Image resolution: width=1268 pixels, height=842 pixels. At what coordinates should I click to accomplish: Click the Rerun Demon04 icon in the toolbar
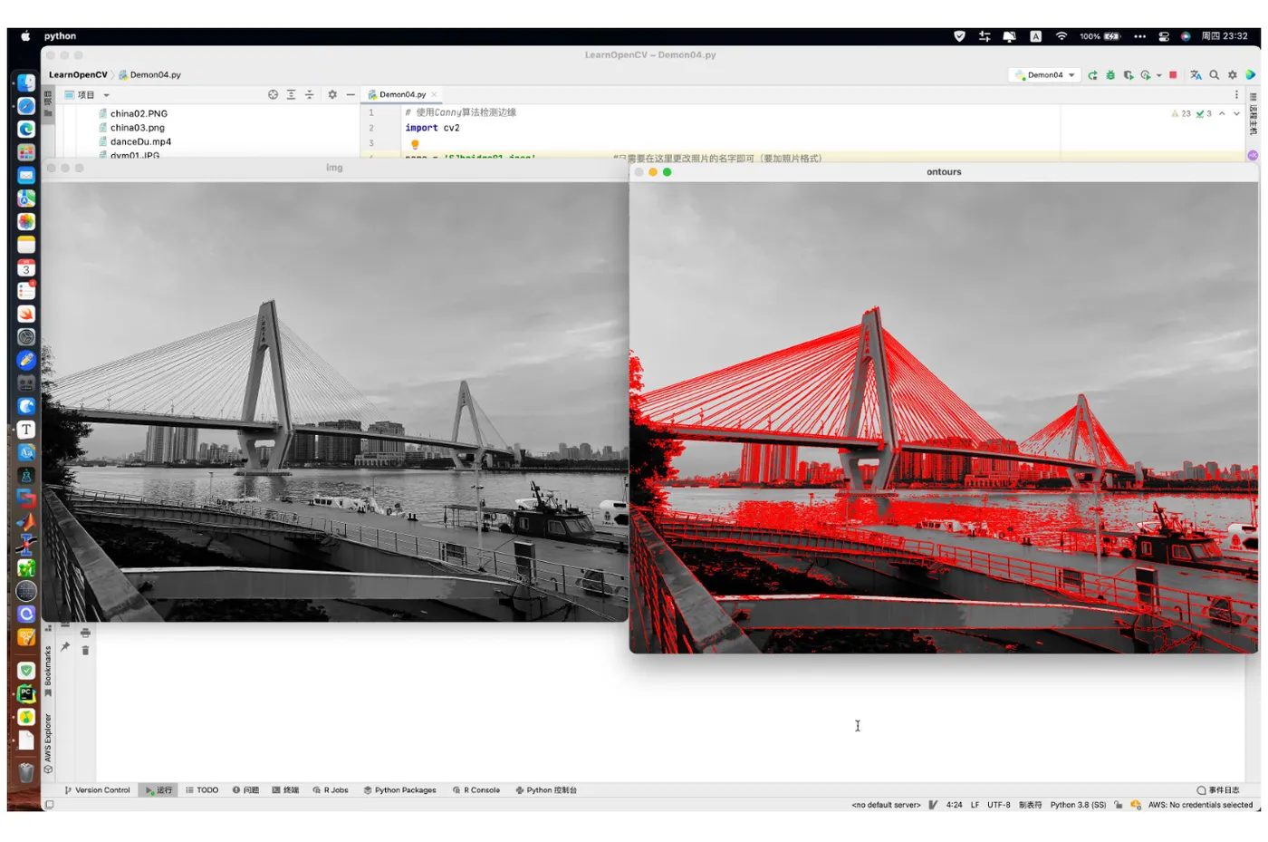pos(1093,75)
